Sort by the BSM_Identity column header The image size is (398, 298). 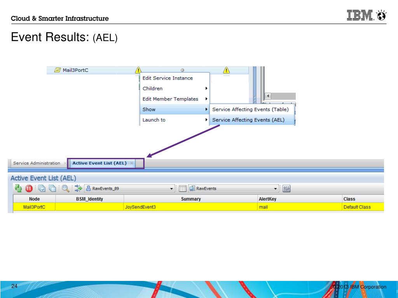pyautogui.click(x=90, y=199)
